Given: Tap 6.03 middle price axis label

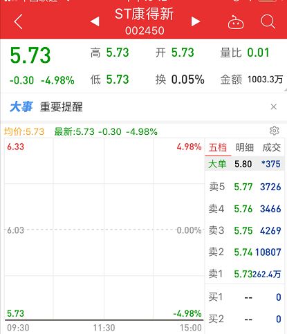Looking at the screenshot, I should 15,230.
